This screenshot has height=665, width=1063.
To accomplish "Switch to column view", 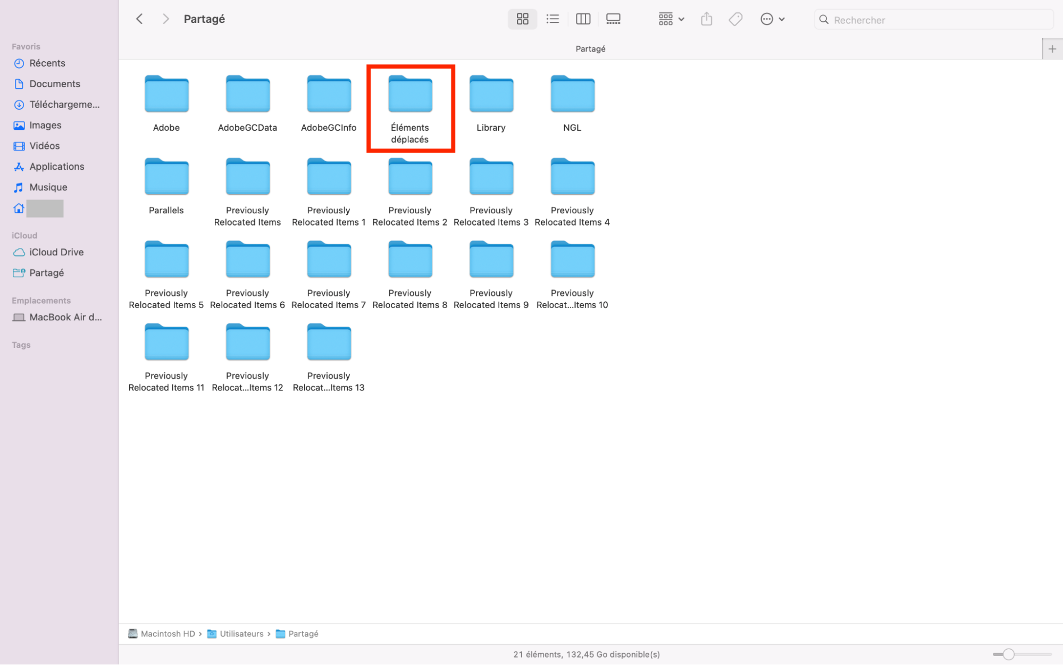I will pyautogui.click(x=583, y=19).
